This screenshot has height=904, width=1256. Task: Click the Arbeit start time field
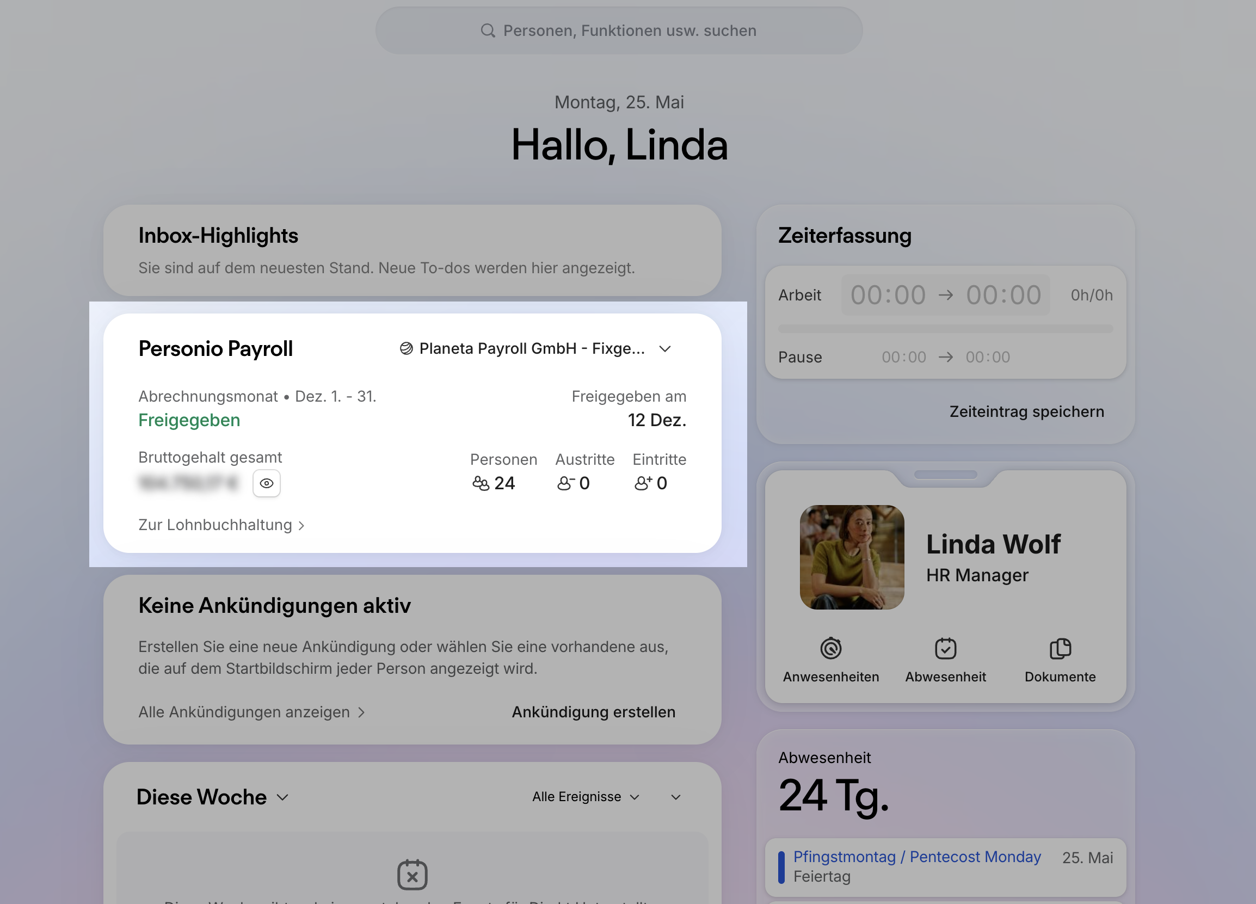tap(888, 295)
